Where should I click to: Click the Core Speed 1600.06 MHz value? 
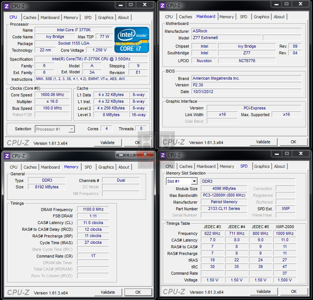tap(52, 95)
